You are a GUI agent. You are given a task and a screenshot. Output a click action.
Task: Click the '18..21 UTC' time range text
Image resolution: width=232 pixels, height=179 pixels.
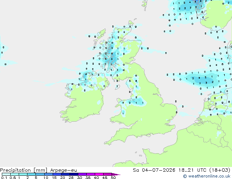coord(192,170)
